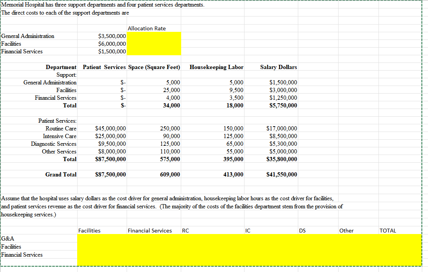Click Other Services salary $5,000,000
428x272 pixels.
click(x=283, y=152)
